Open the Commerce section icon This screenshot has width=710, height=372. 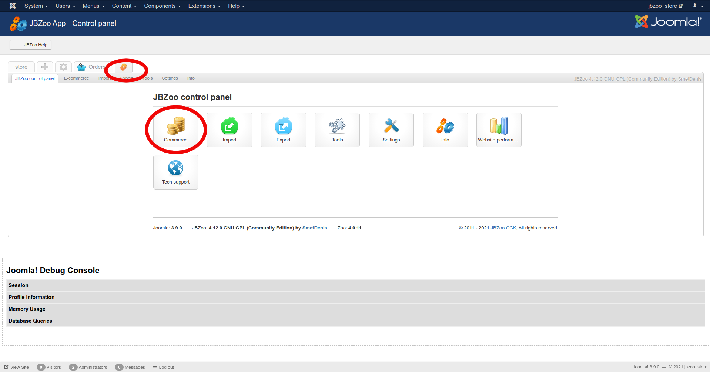coord(176,130)
